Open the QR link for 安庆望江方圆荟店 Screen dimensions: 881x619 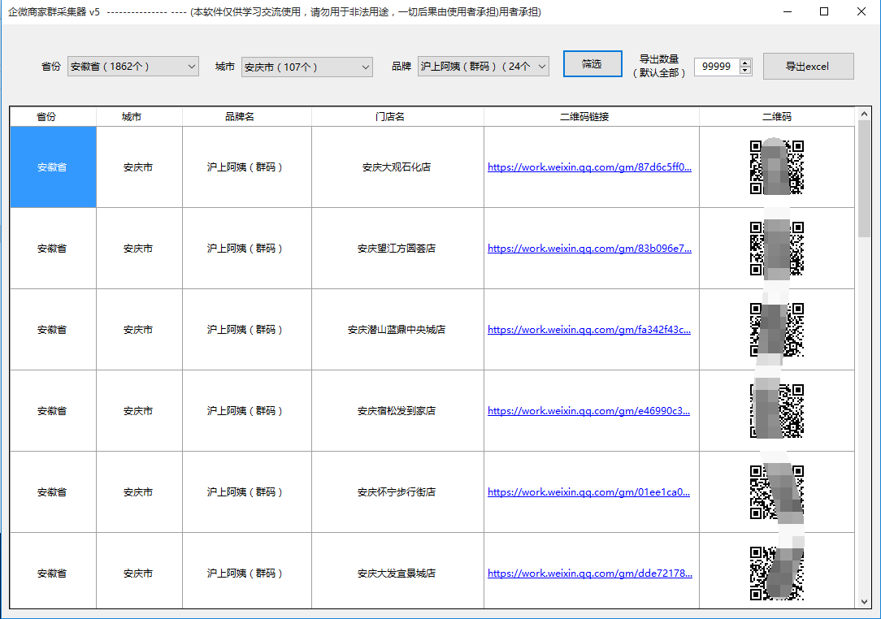click(x=591, y=249)
